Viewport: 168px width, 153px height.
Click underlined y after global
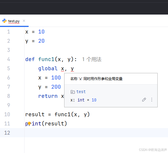72,69
